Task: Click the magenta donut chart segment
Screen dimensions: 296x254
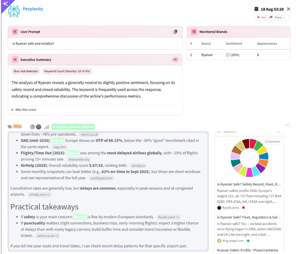Action: point(250,172)
